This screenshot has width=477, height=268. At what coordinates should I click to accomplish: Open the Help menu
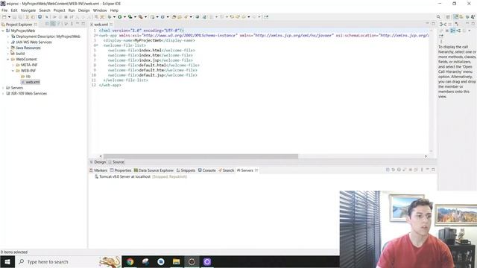[x=114, y=10]
